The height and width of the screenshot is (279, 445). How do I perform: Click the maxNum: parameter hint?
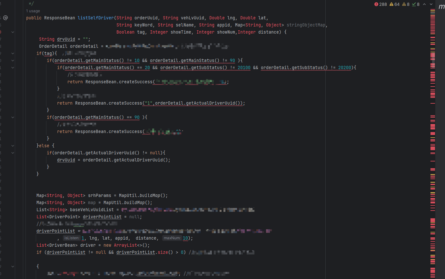click(172, 238)
